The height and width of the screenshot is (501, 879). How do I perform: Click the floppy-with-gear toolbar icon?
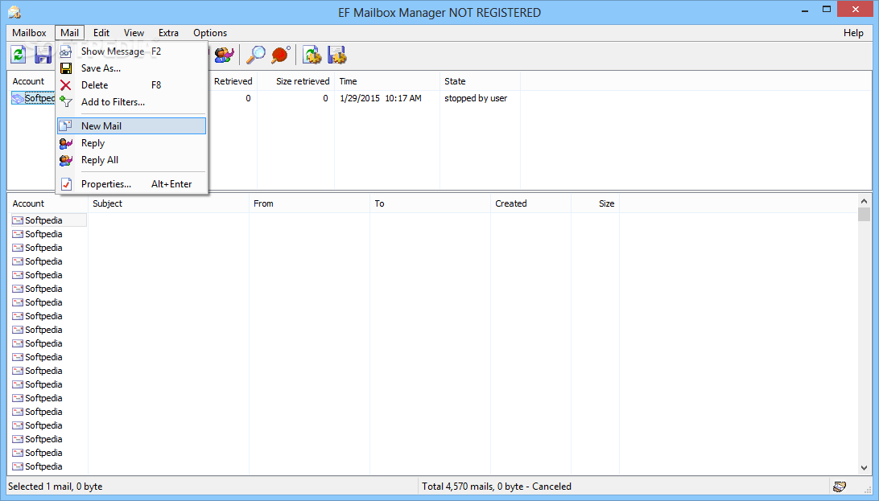tap(337, 55)
